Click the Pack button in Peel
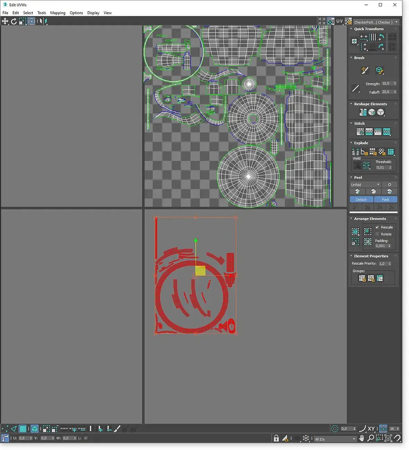Image resolution: width=409 pixels, height=450 pixels. tap(385, 200)
